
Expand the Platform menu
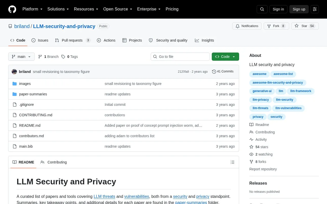point(32,9)
